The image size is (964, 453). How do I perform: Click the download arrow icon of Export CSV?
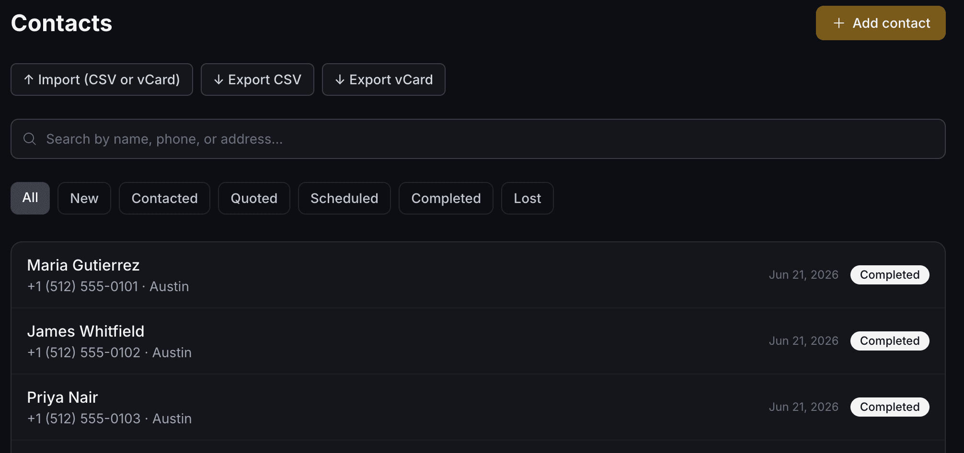pyautogui.click(x=218, y=79)
